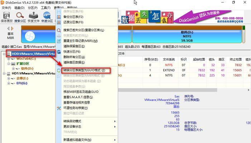Click the DiskGenius 团队为您服务 banner ad
Image resolution: width=251 pixels, height=143 pixels.
coord(183,17)
